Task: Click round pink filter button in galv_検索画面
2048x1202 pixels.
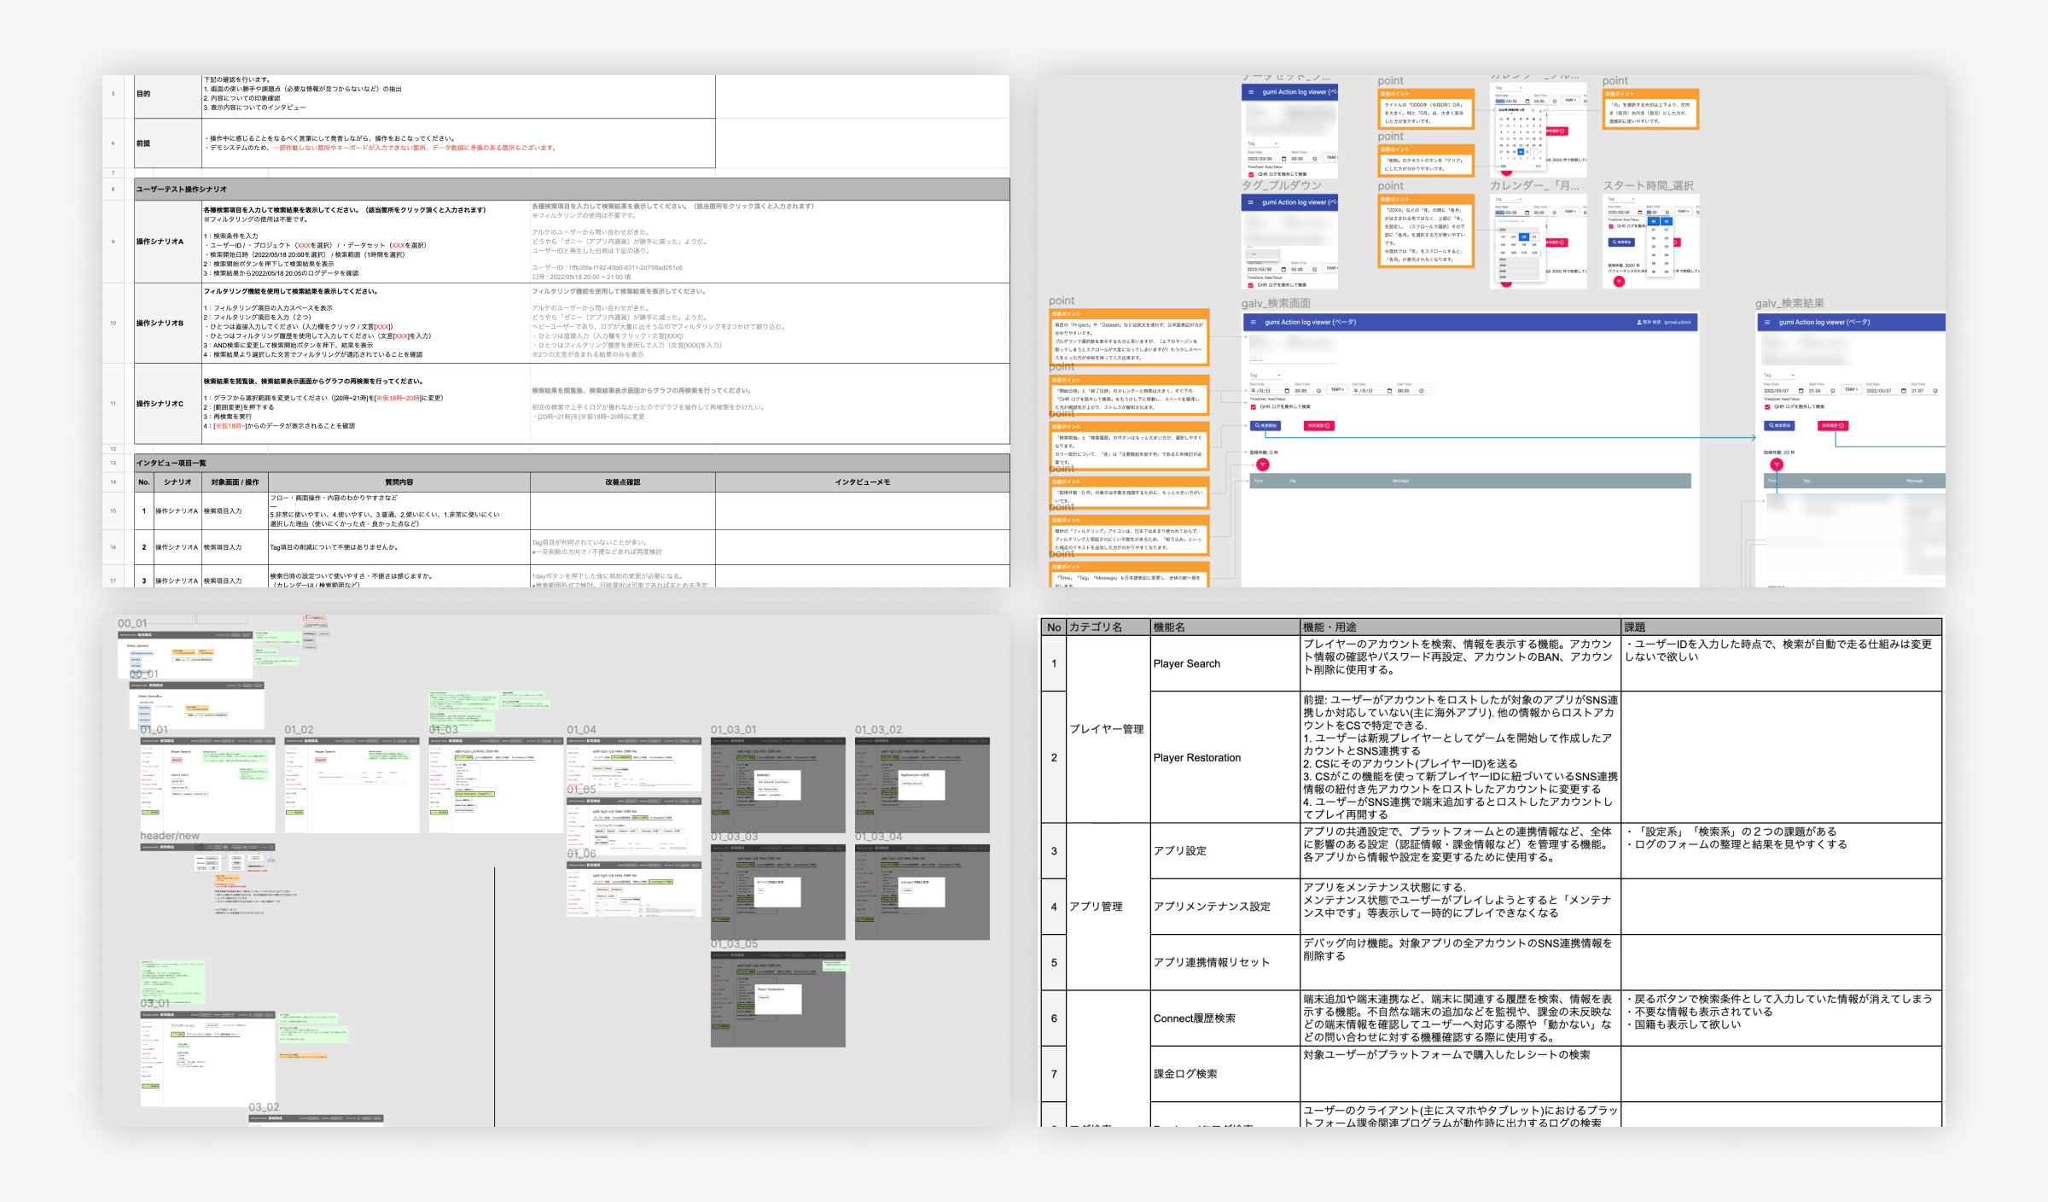Action: tap(1263, 464)
